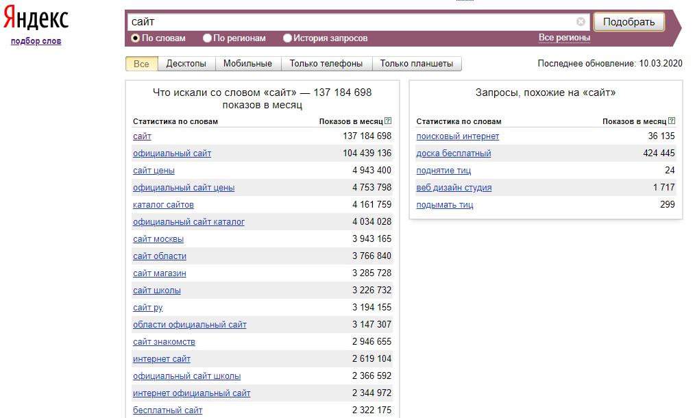Click the 'Последнее обновление: 10.03.2020' text

tap(610, 64)
